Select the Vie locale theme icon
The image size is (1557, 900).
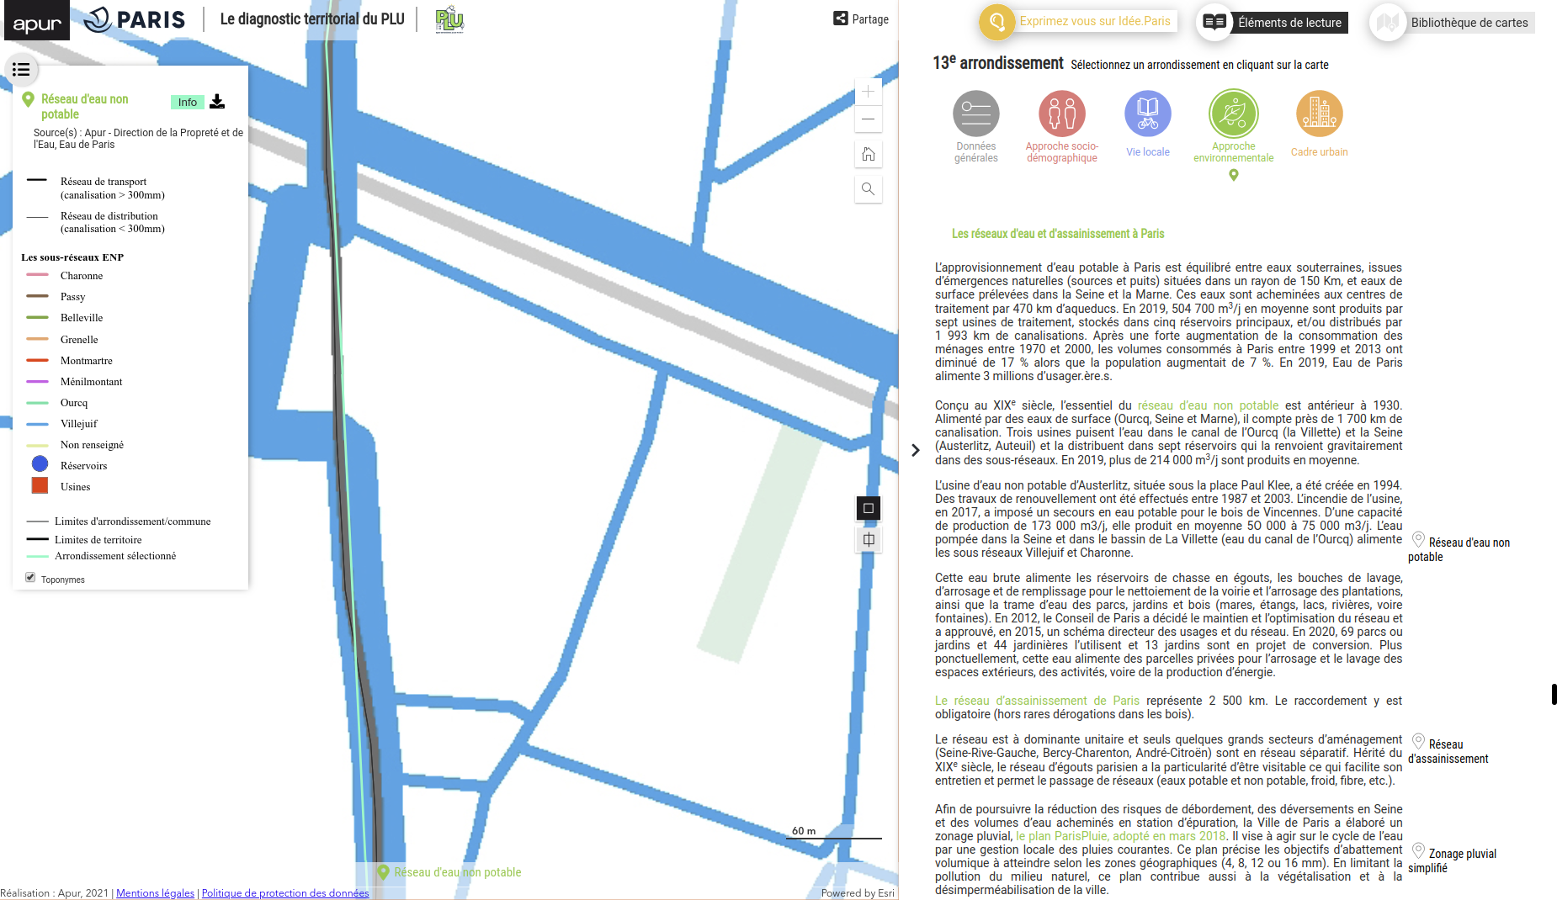coord(1147,114)
